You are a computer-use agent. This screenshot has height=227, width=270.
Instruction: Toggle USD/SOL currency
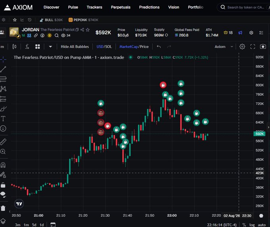click(x=104, y=47)
